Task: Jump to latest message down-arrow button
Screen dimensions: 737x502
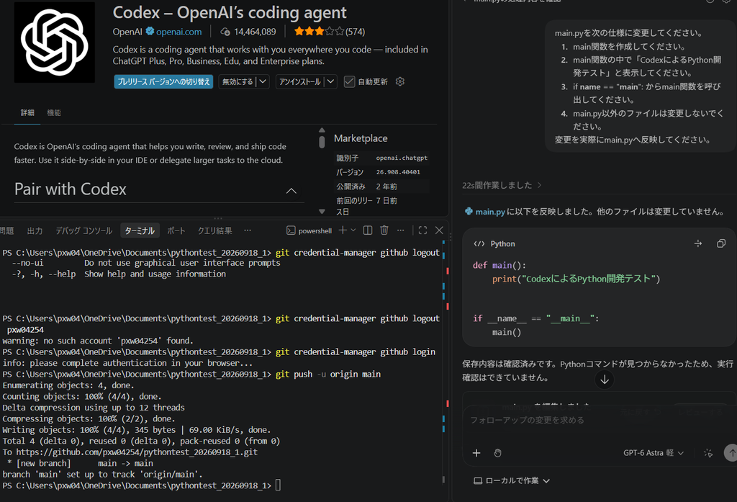Action: tap(605, 380)
